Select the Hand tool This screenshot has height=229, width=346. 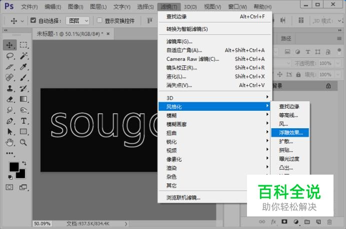[x=9, y=143]
